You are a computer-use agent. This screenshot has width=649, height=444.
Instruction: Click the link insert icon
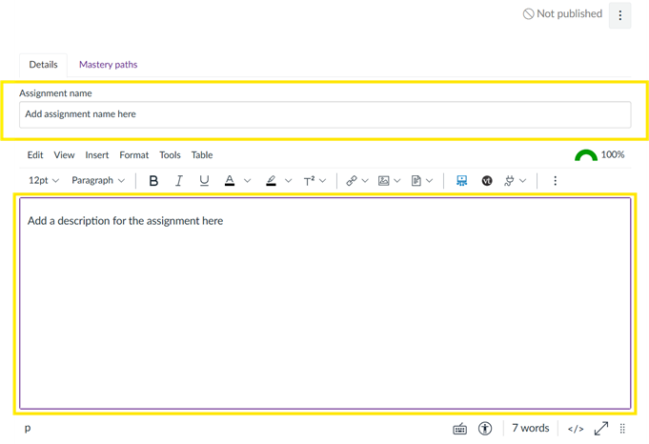(x=351, y=180)
